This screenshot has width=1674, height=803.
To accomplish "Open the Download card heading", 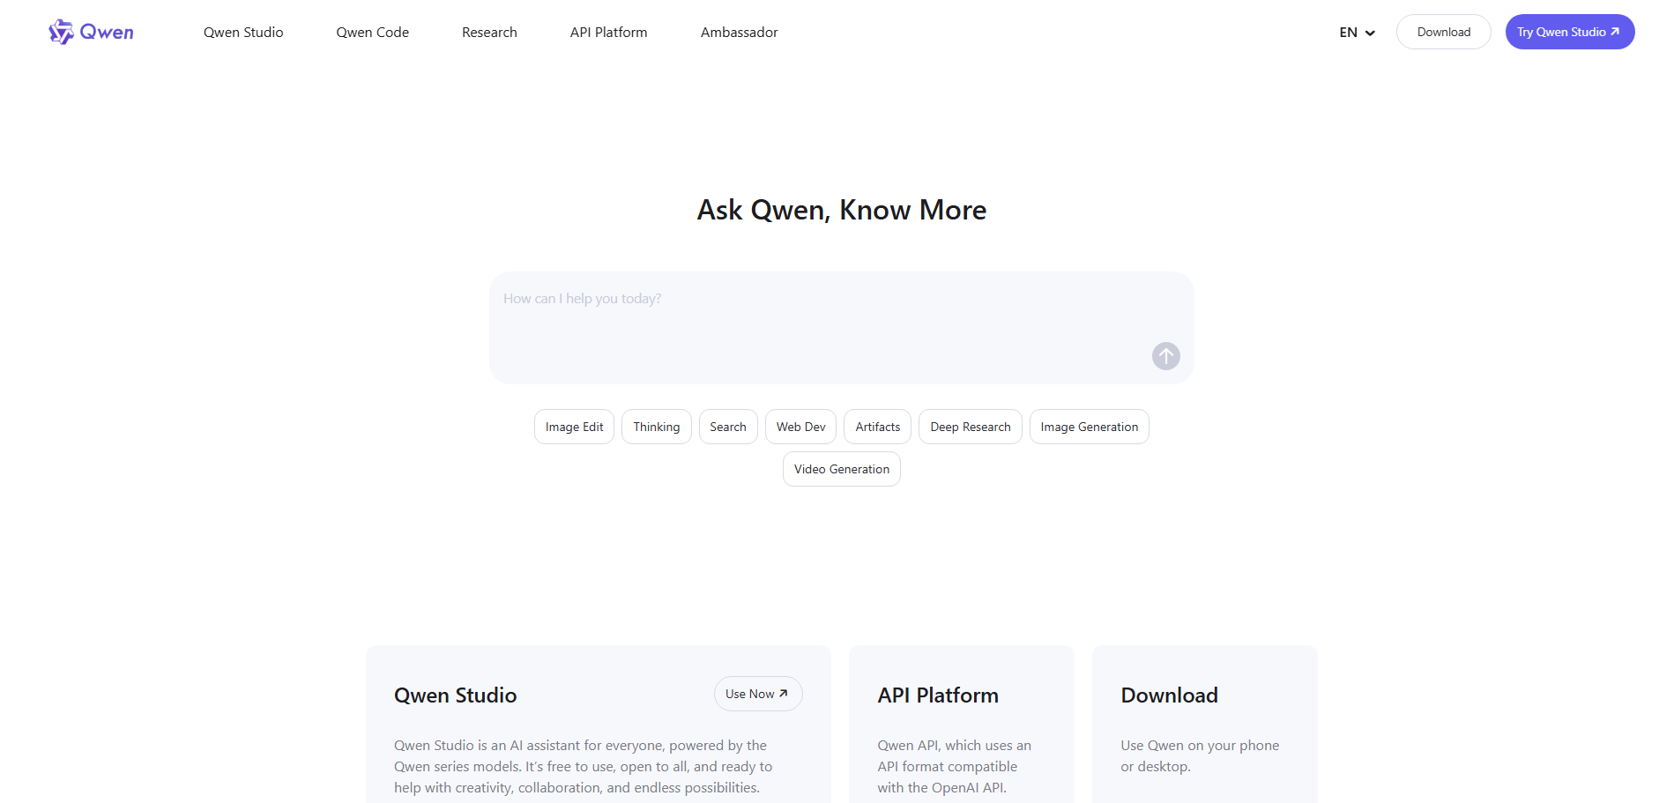I will 1169,695.
